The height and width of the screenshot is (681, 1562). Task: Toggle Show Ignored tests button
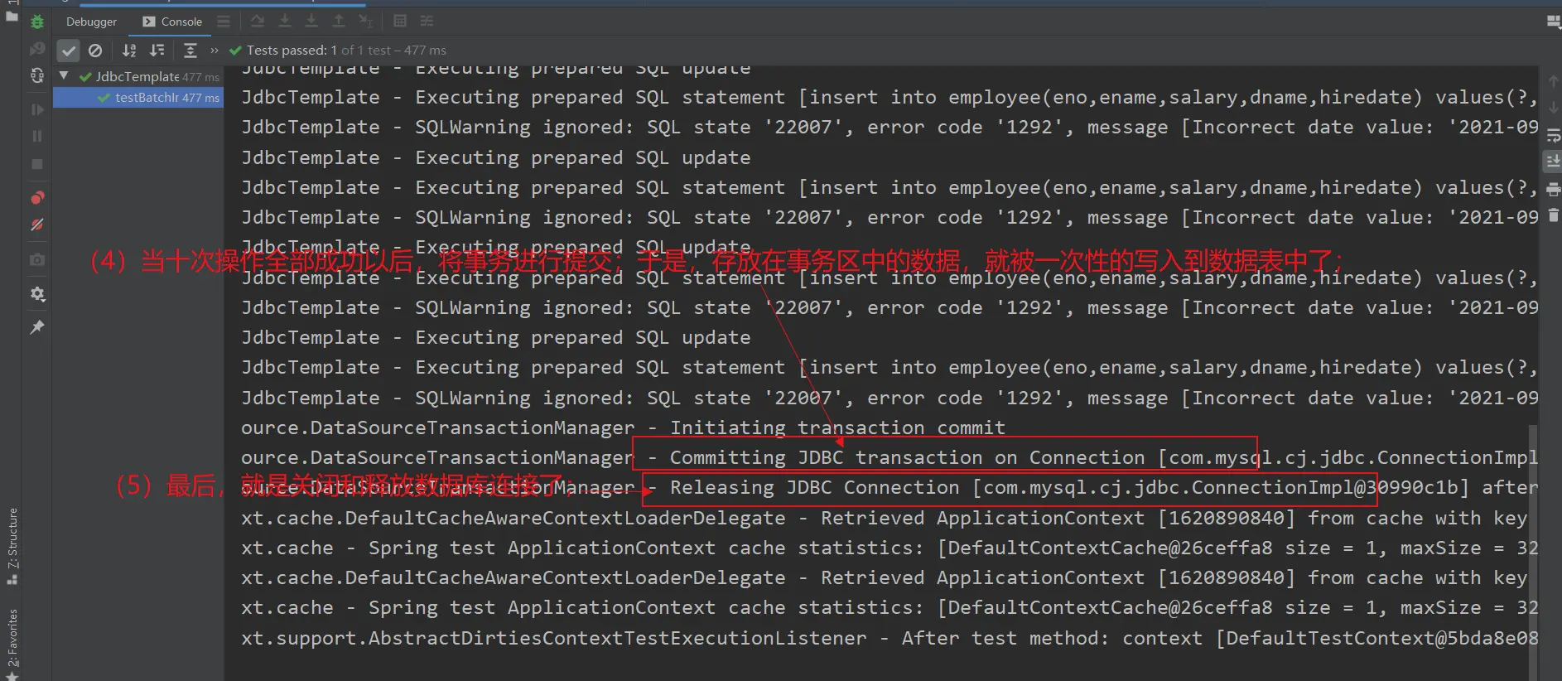[x=95, y=51]
